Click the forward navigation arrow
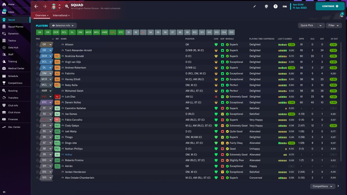The width and height of the screenshot is (347, 195). point(45,6)
